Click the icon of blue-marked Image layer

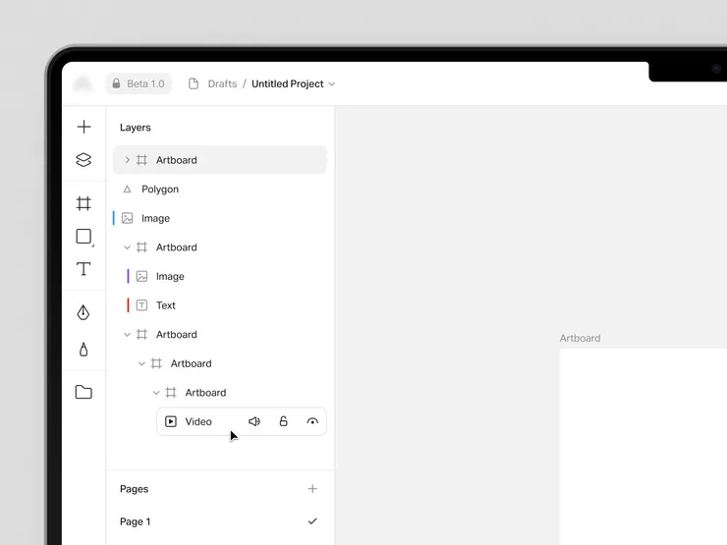point(127,218)
